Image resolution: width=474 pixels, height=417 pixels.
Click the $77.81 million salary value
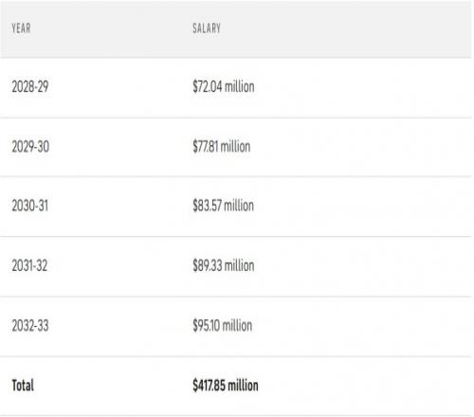[222, 147]
